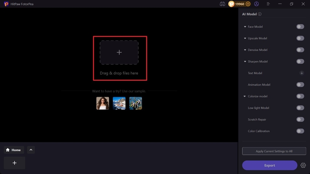The image size is (310, 174).
Task: Enable the Low-light Model toggle
Action: click(300, 108)
